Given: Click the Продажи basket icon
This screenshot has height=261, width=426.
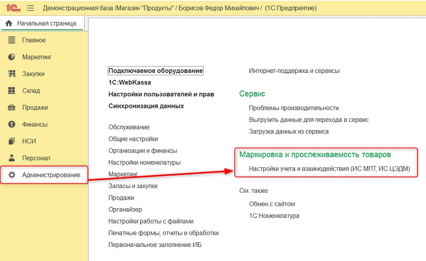Looking at the screenshot, I should pos(12,107).
